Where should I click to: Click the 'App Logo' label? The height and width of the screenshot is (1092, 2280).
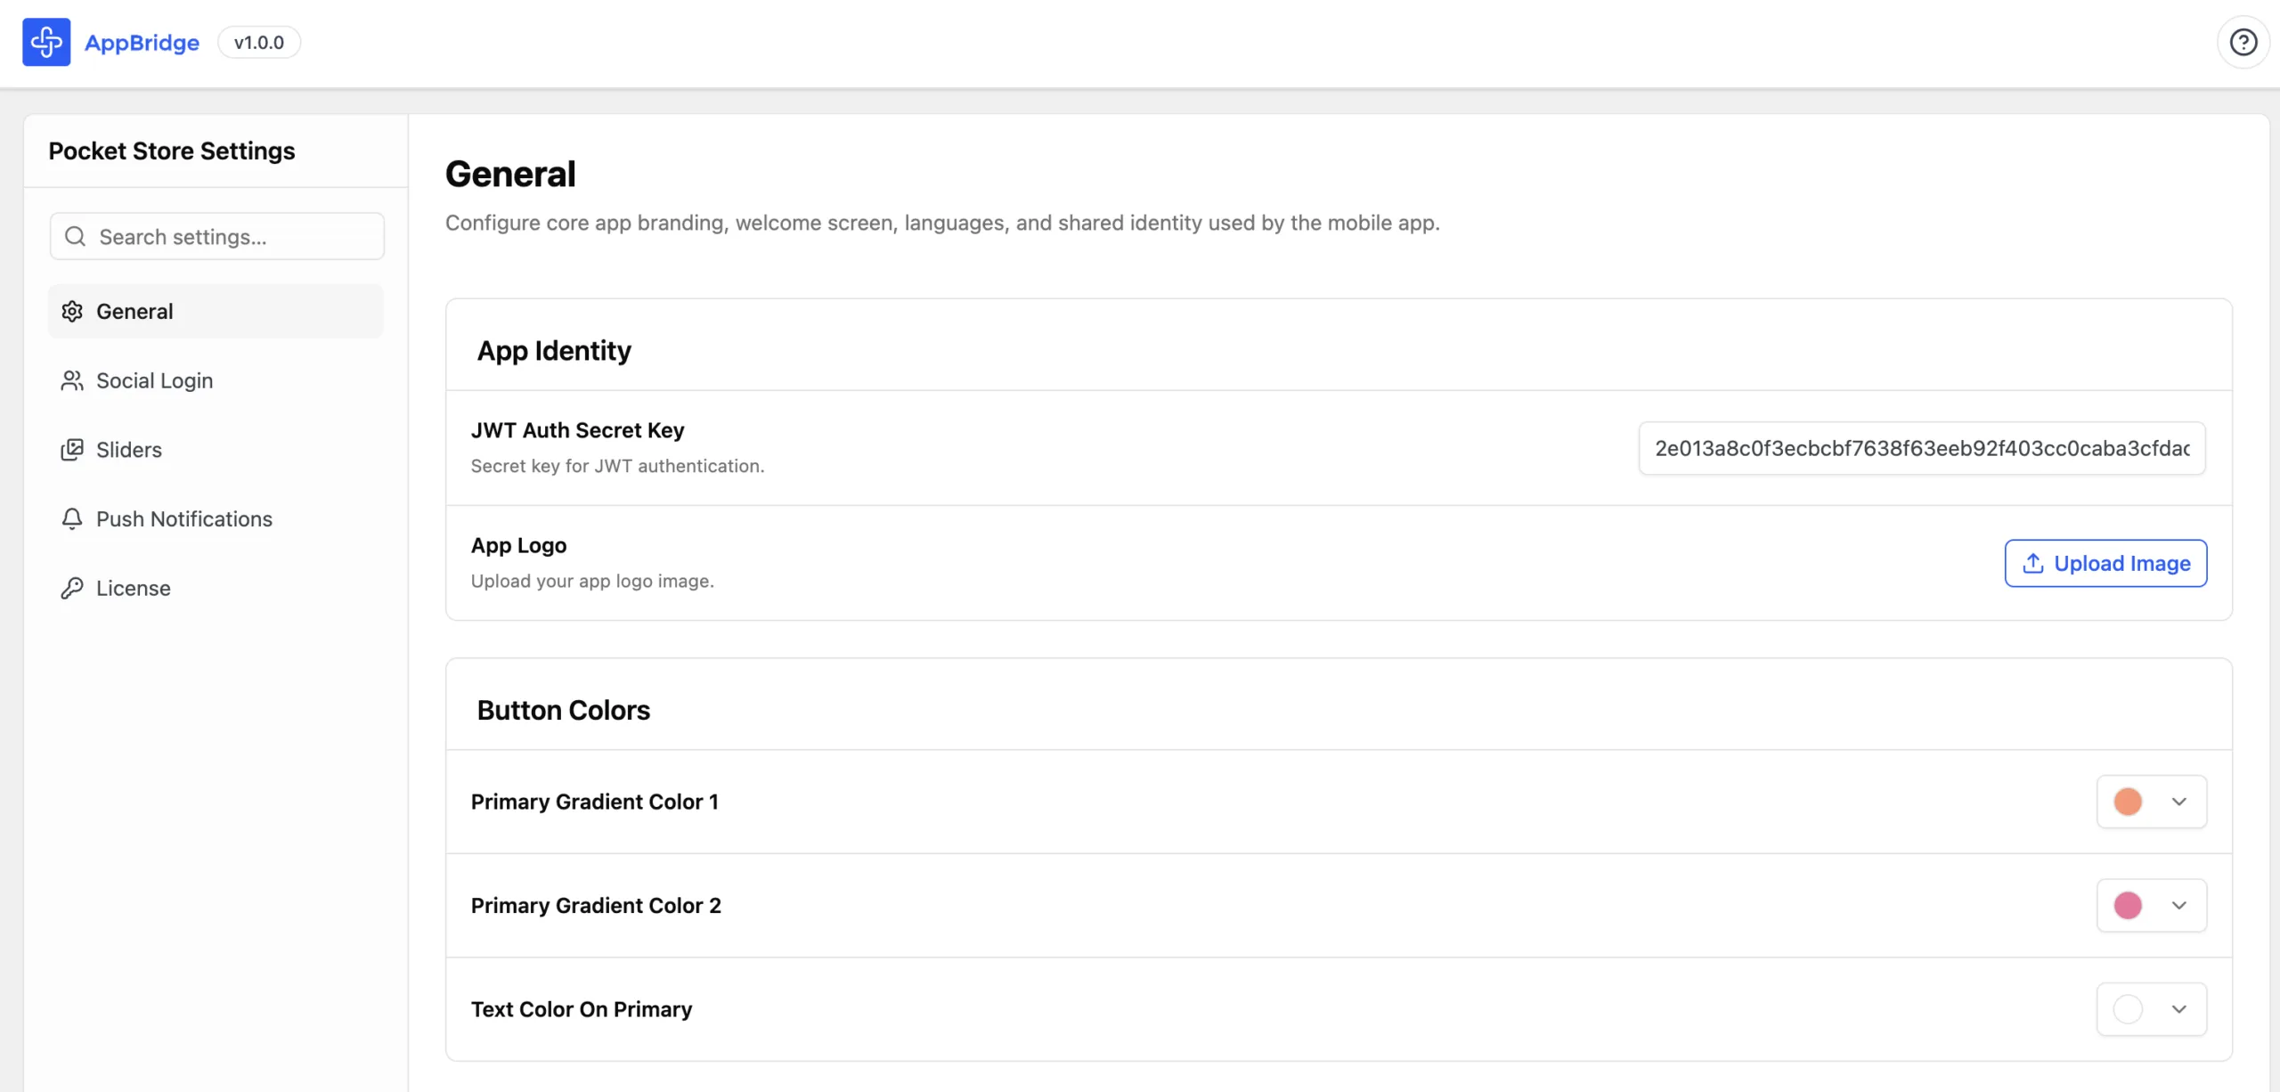518,545
